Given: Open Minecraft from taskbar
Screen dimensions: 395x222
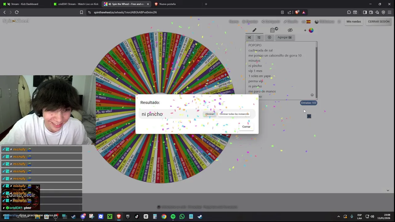Looking at the screenshot, I should coord(110,216).
